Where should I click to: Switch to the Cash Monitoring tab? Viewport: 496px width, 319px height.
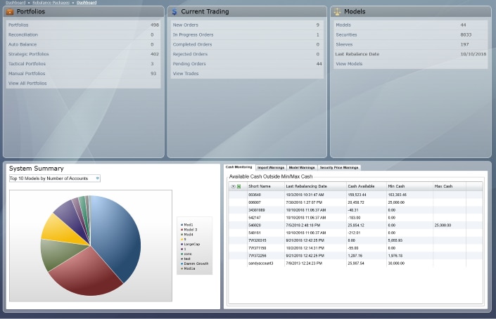(239, 167)
